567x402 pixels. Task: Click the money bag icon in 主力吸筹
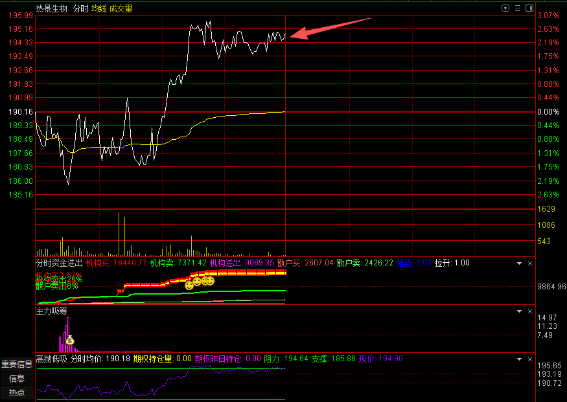point(70,341)
